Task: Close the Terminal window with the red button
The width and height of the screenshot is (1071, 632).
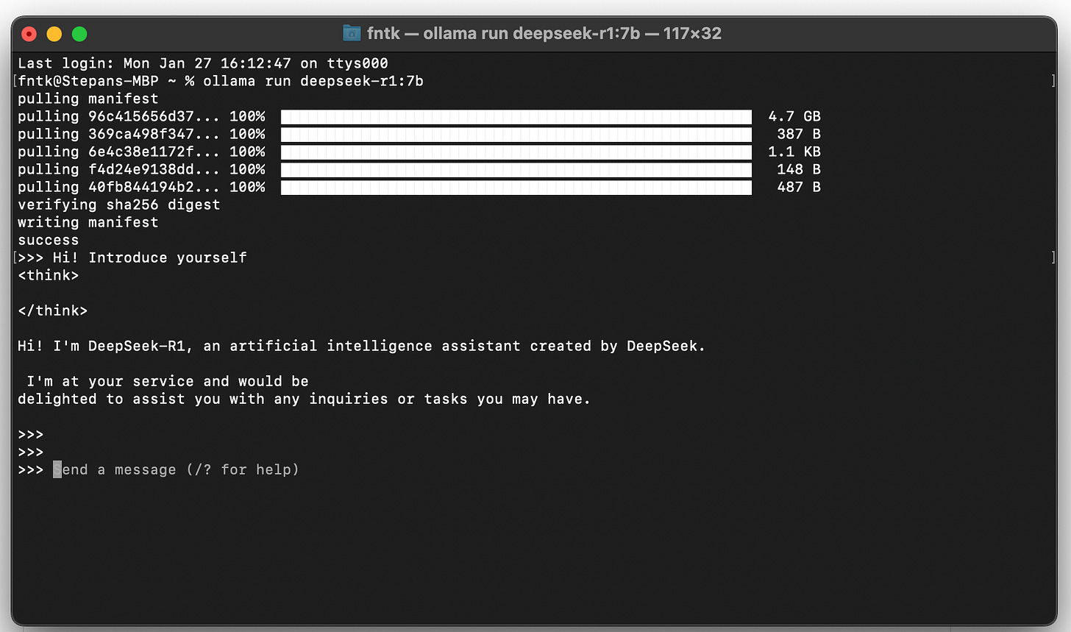Action: point(29,34)
